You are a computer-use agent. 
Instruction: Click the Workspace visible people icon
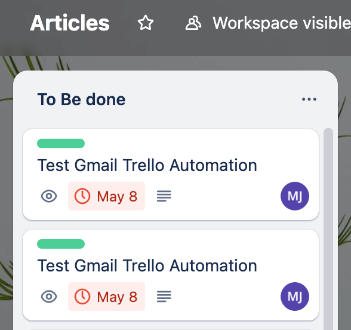pos(193,23)
